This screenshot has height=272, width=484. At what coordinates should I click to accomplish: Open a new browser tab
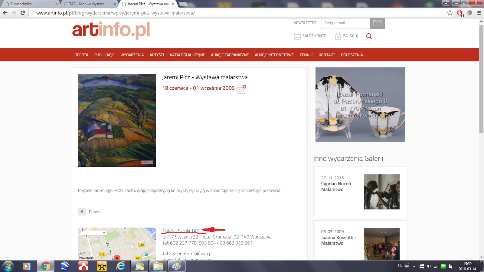pyautogui.click(x=183, y=4)
